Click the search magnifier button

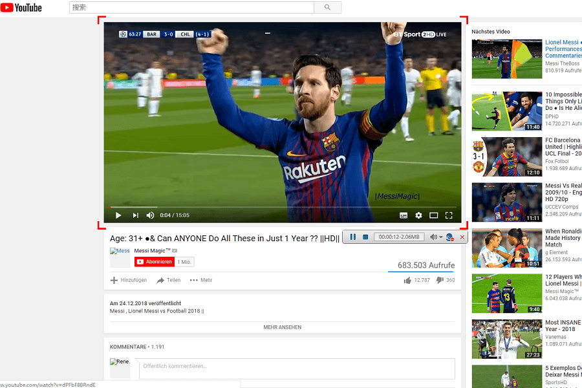click(327, 7)
